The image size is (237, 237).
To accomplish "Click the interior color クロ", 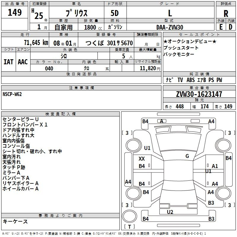I will pyautogui.click(x=87, y=68).
